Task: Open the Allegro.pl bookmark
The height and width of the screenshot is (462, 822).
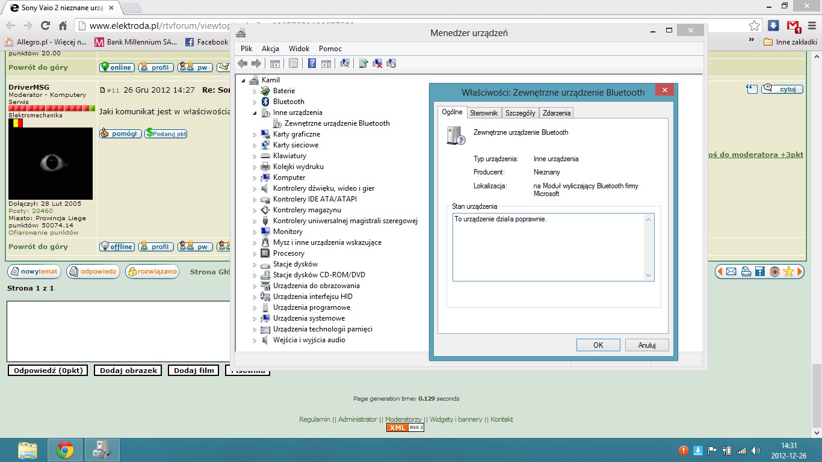Action: point(46,42)
